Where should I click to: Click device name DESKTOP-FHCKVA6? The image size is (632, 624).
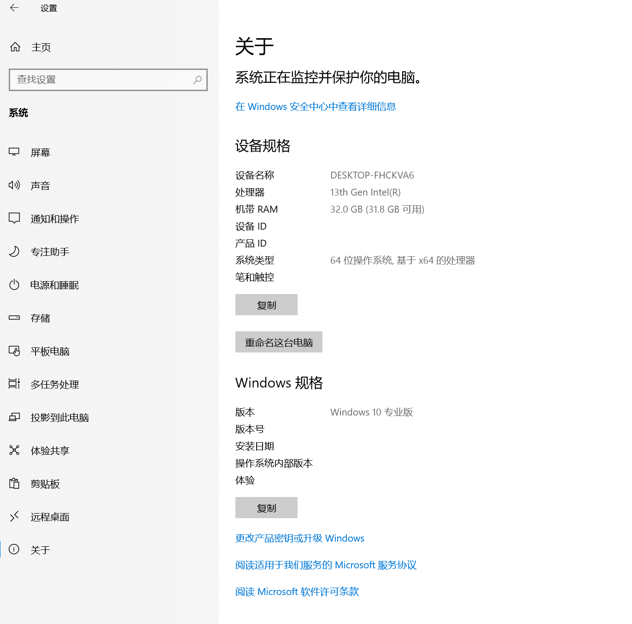coord(372,175)
